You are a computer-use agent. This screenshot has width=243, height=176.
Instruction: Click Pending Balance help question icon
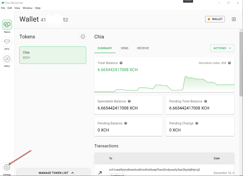(126, 123)
